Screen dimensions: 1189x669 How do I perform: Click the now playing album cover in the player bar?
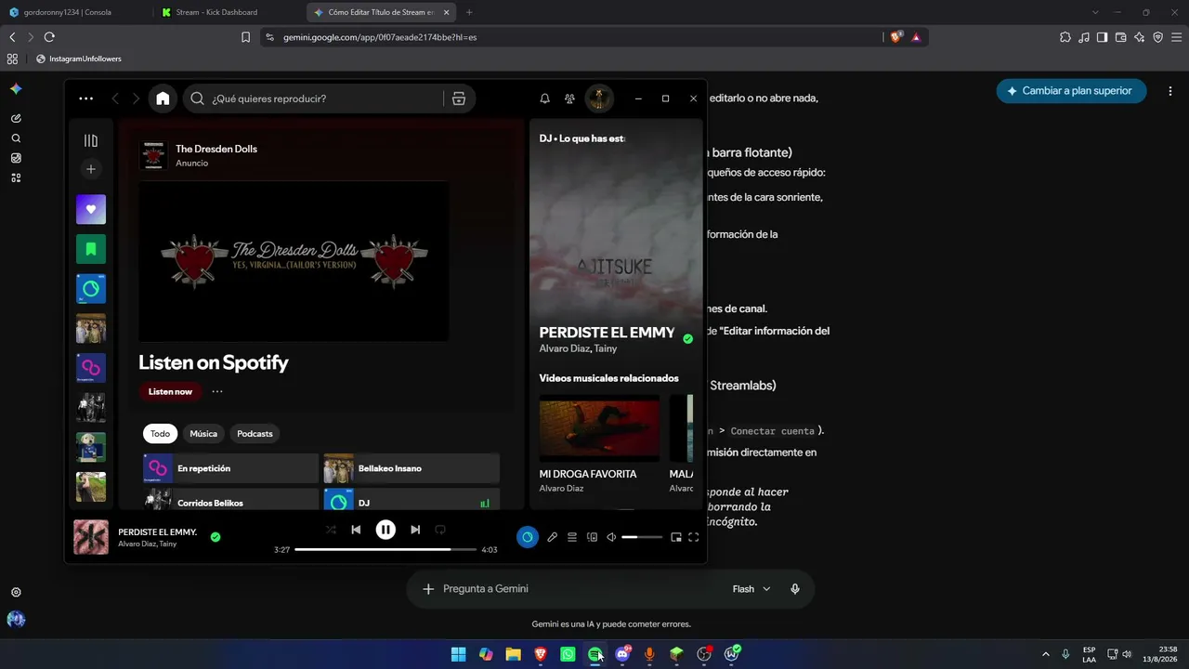pos(91,537)
